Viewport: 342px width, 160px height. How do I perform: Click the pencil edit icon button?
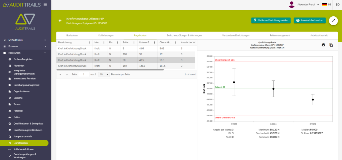[x=333, y=21]
